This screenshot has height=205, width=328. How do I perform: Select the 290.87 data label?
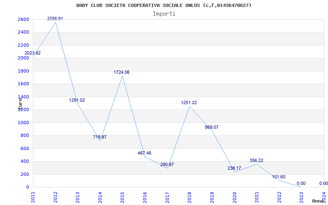click(167, 165)
